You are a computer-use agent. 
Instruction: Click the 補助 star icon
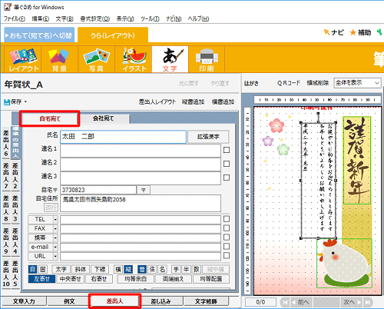pyautogui.click(x=353, y=32)
